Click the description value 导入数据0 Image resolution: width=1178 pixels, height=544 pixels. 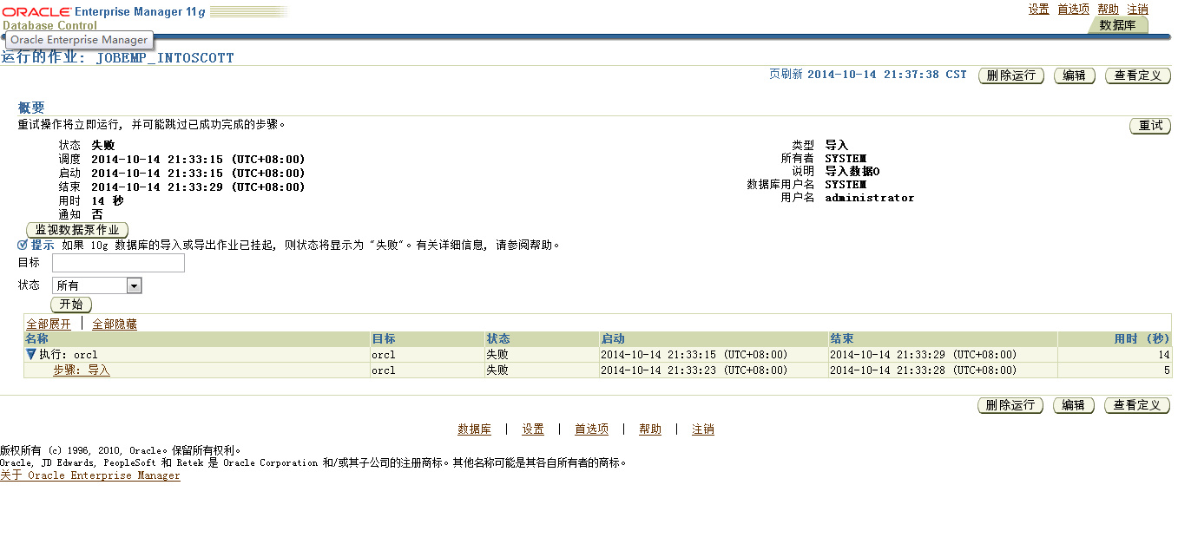pyautogui.click(x=852, y=172)
